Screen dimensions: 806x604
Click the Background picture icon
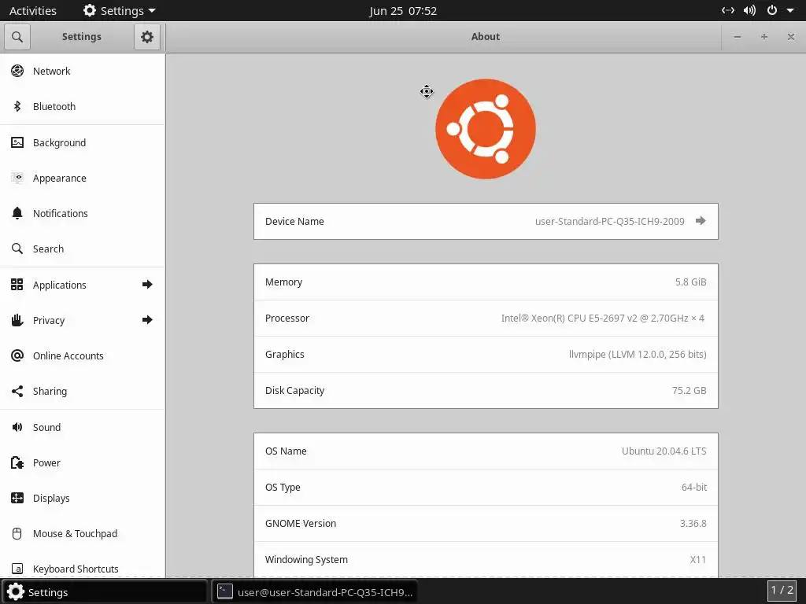[17, 142]
